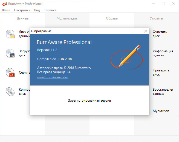This screenshot has height=142, width=179.
Task: Switch to the Данные category
Action: coord(22,18)
